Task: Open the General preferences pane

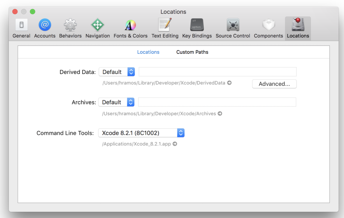Action: point(21,29)
